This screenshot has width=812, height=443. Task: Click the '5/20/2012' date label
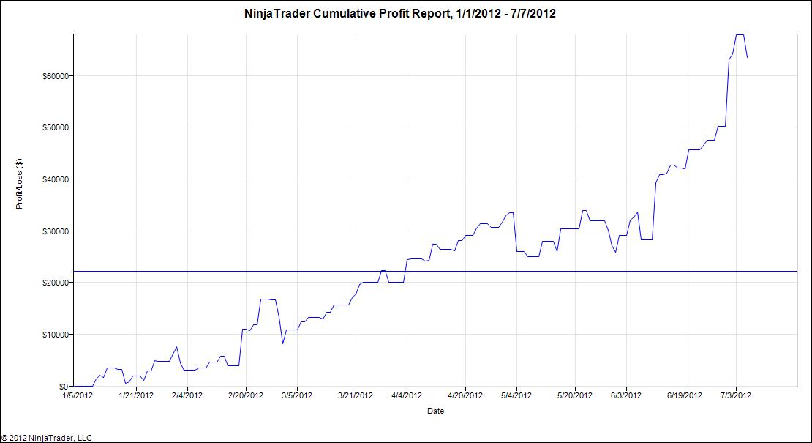[x=575, y=395]
